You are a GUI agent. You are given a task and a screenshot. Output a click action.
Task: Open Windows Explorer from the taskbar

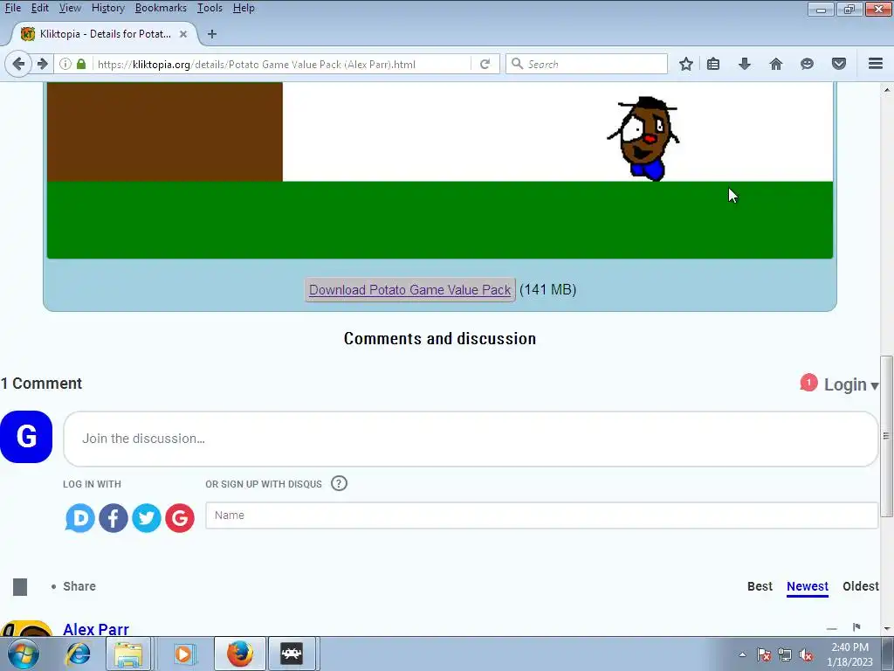coord(129,654)
